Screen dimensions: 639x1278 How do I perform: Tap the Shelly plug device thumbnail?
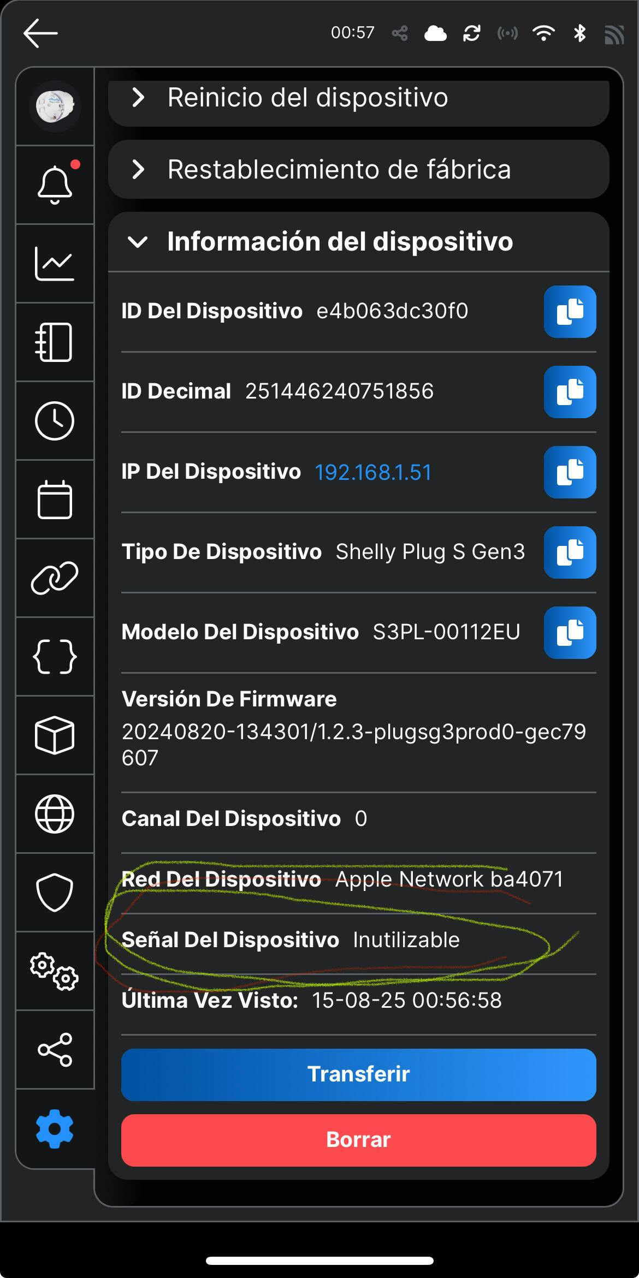[x=55, y=106]
